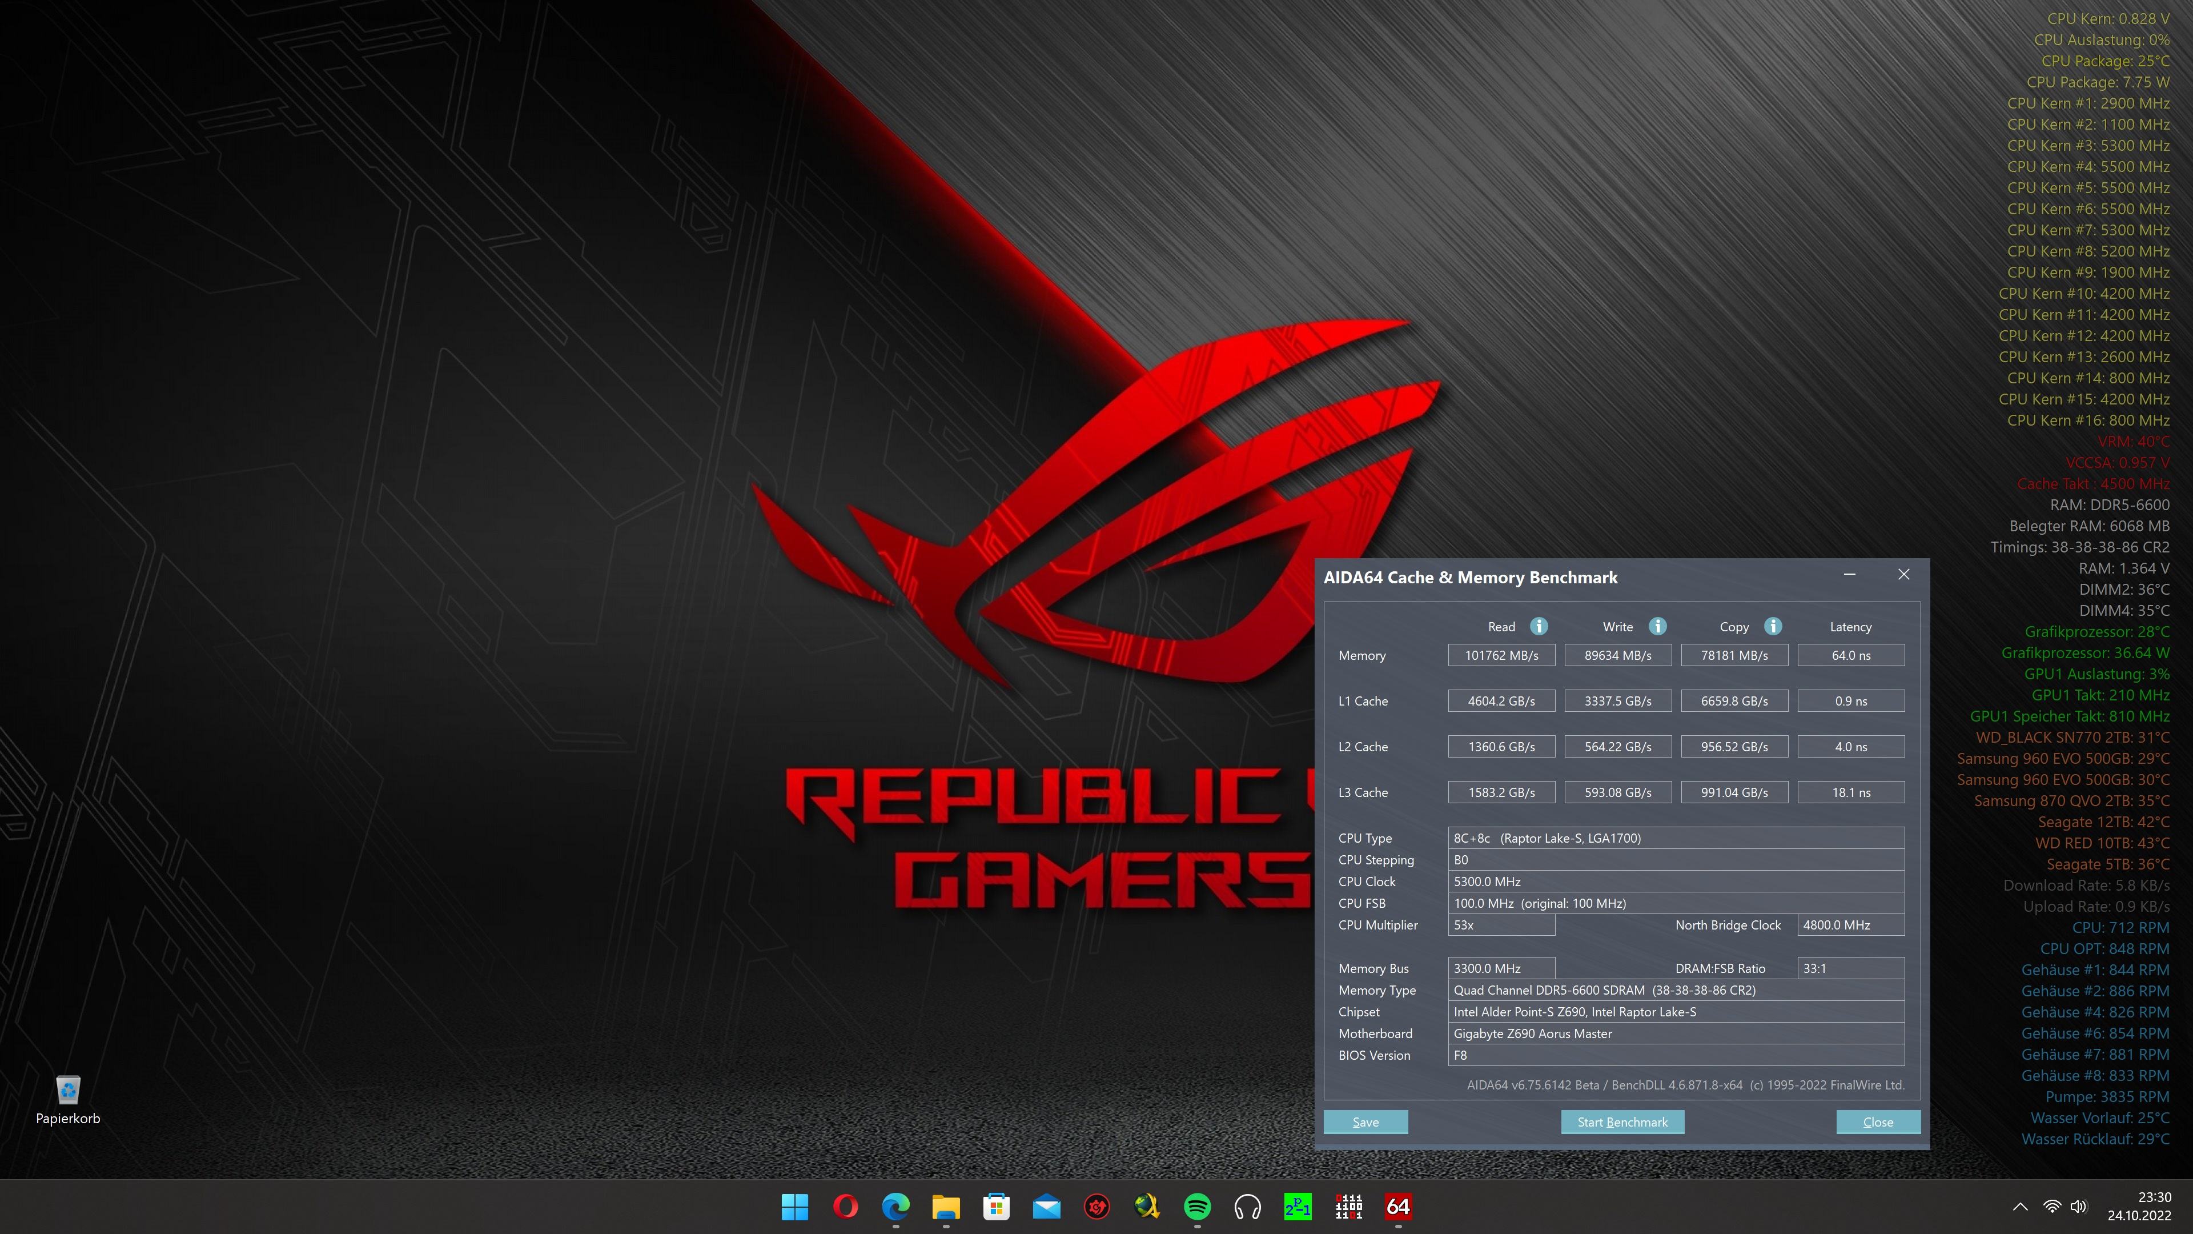Open the binary digits MemTest icon
The width and height of the screenshot is (2193, 1234).
click(x=1348, y=1206)
